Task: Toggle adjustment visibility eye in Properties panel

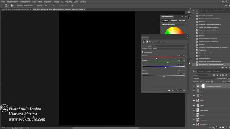Action: pyautogui.click(x=180, y=90)
